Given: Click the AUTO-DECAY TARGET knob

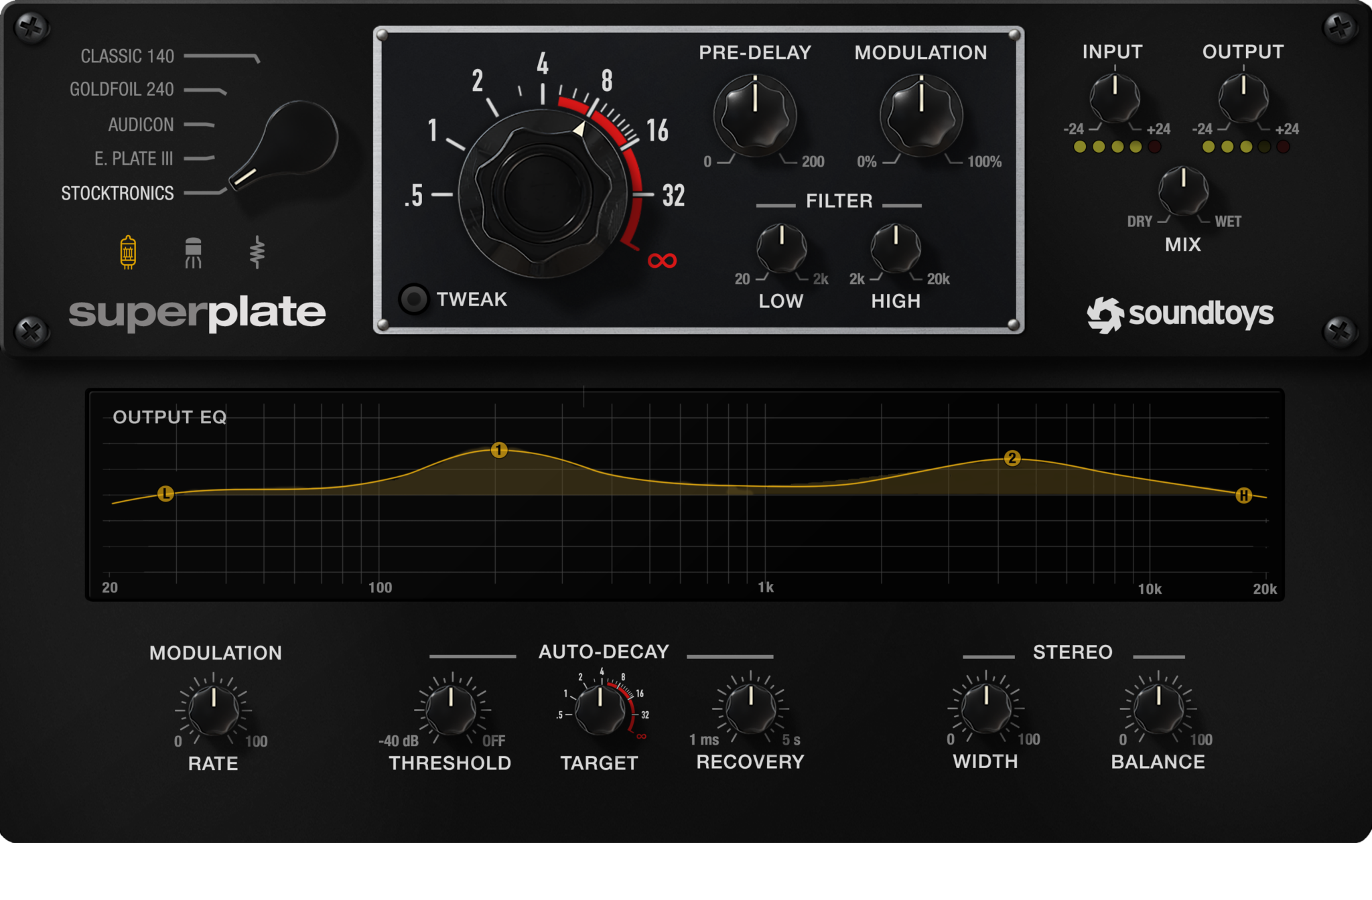Looking at the screenshot, I should [x=600, y=710].
